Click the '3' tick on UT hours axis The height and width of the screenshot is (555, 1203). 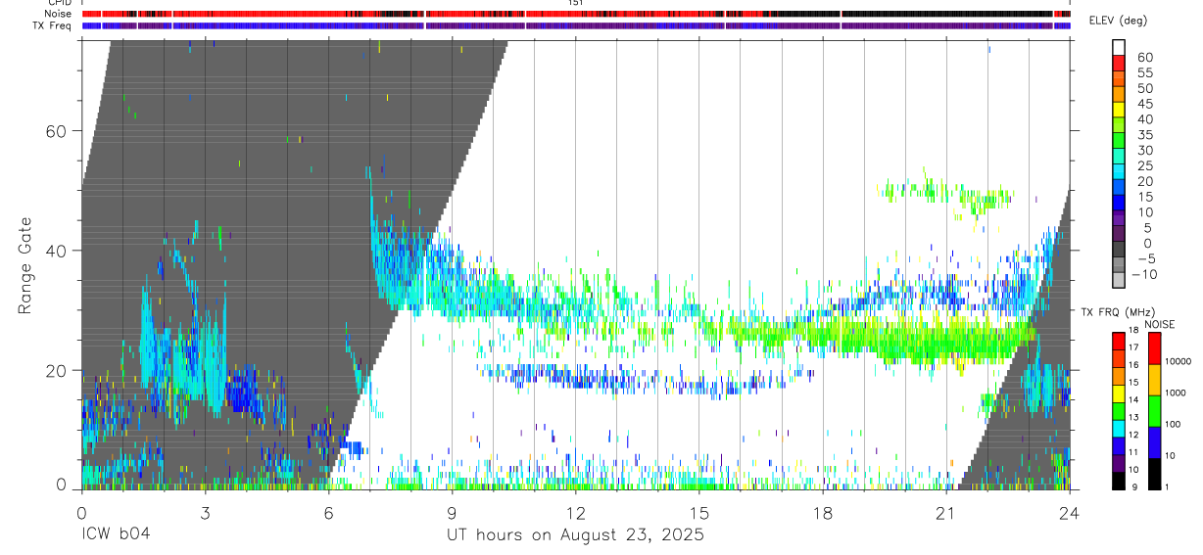205,512
